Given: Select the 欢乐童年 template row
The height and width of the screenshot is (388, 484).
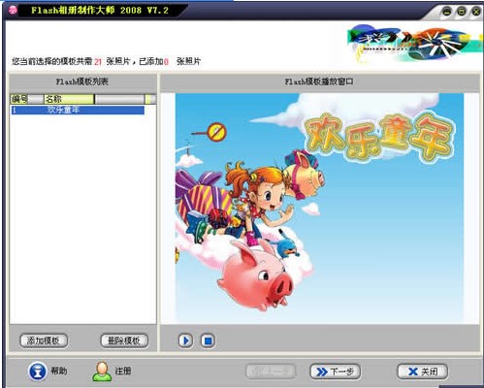Looking at the screenshot, I should tap(78, 110).
